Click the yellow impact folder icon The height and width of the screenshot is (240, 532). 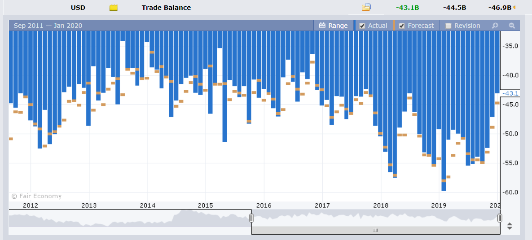point(113,8)
